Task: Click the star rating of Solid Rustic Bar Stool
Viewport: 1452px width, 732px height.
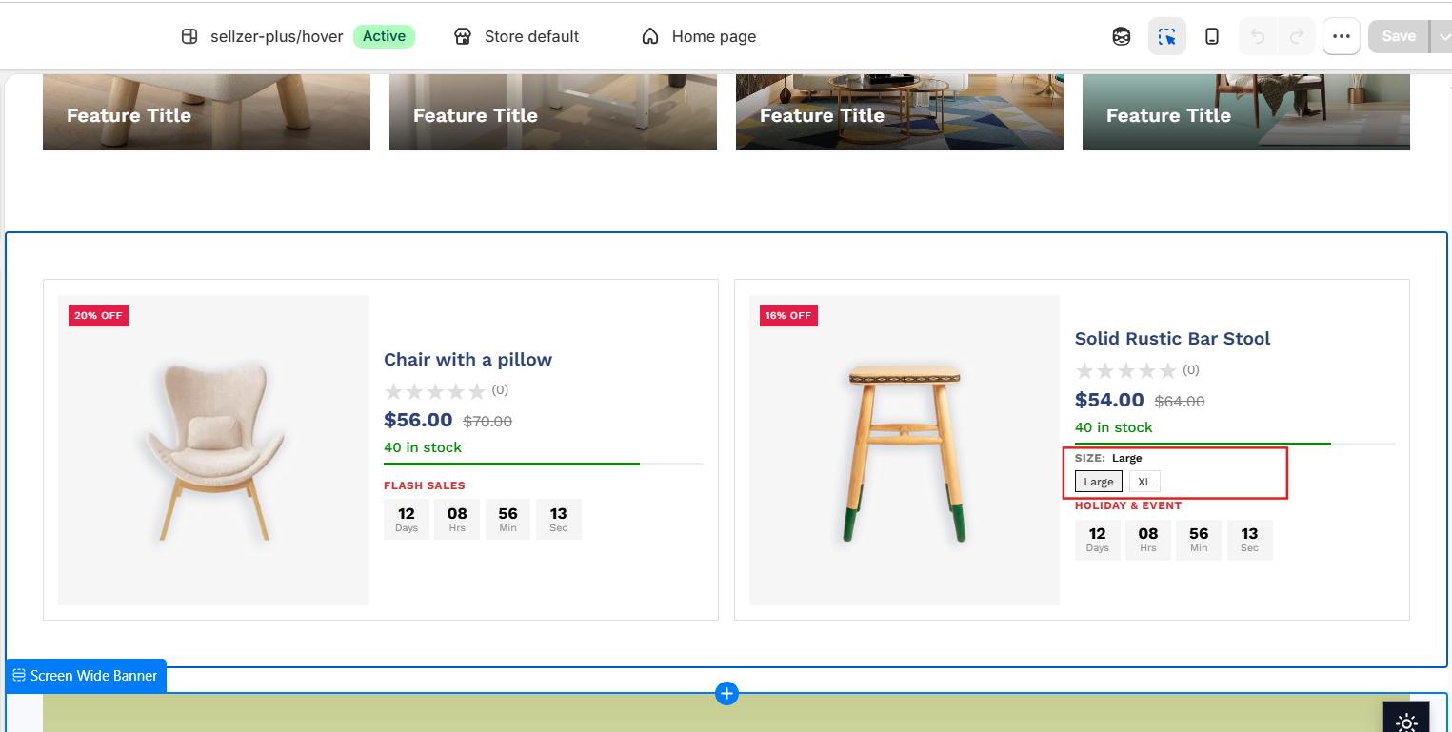Action: point(1126,370)
